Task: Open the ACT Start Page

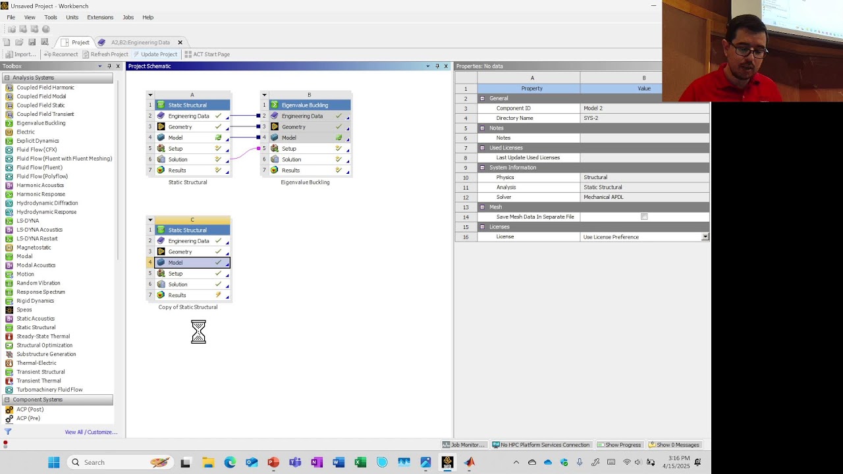Action: coord(207,54)
